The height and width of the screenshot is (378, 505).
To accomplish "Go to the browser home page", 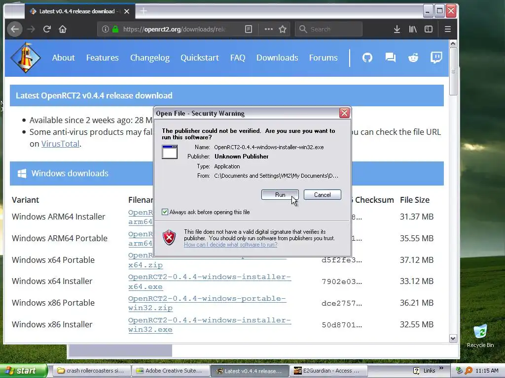I will 63,29.
